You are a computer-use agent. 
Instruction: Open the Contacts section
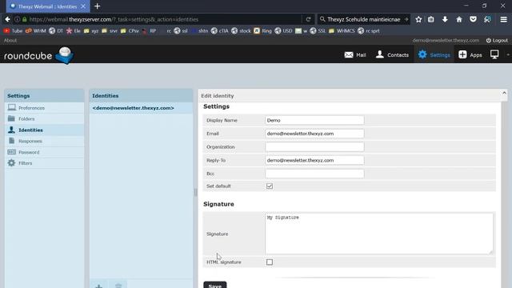[x=392, y=55]
